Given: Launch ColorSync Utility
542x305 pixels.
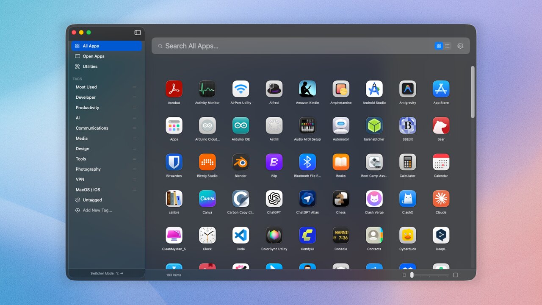Looking at the screenshot, I should tap(274, 235).
